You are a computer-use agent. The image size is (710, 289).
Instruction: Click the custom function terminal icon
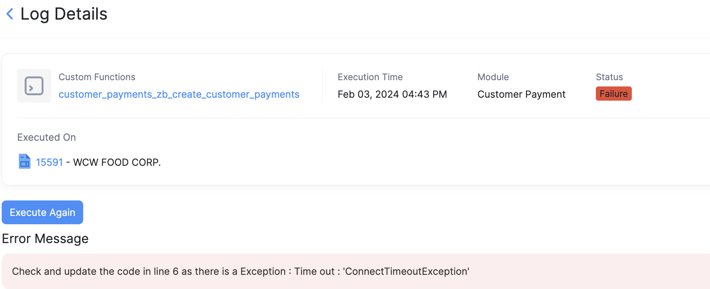point(34,86)
